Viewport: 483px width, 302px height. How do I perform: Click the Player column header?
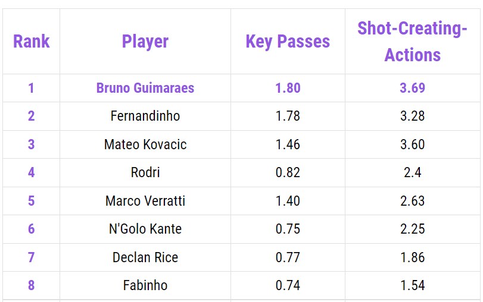(145, 42)
